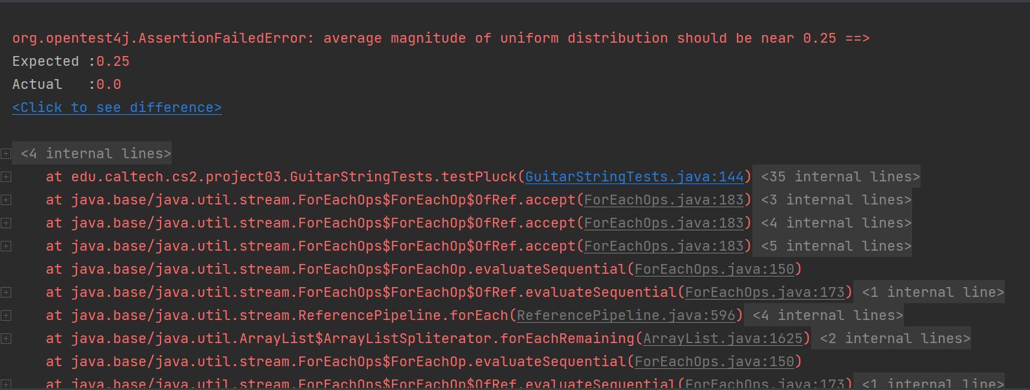Open ForEachOps.java:150 link below ArrayList.java:1625 line
The height and width of the screenshot is (390, 1030).
tap(714, 361)
